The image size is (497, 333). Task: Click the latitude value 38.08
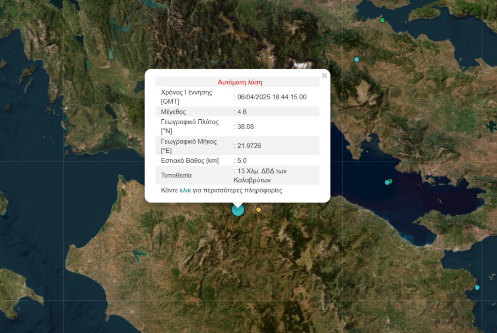coord(245,127)
